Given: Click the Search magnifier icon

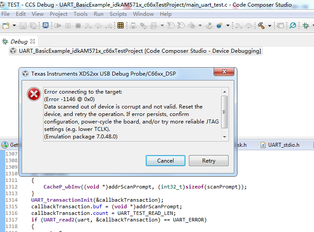Looking at the screenshot, I should 293,25.
